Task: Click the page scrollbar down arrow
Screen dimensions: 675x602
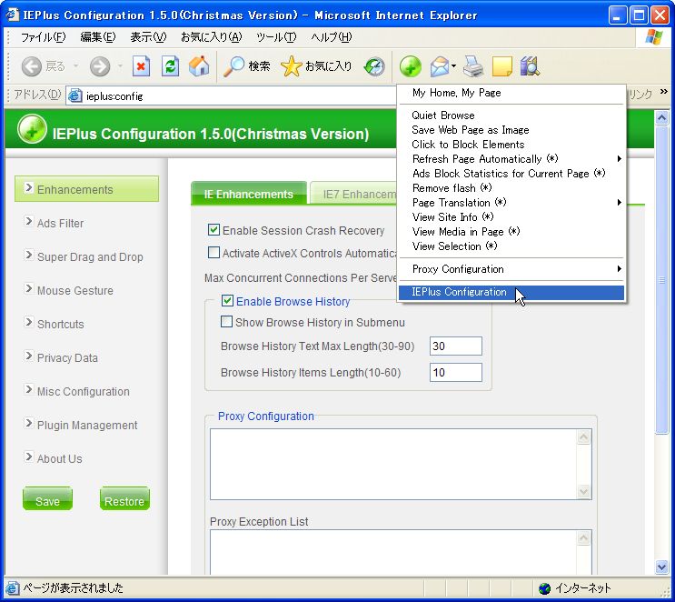Action: click(x=661, y=567)
